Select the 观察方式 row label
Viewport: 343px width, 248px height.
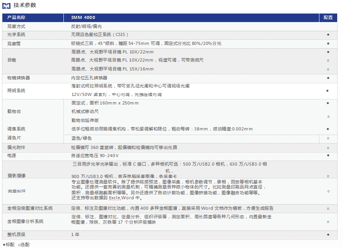point(16,26)
